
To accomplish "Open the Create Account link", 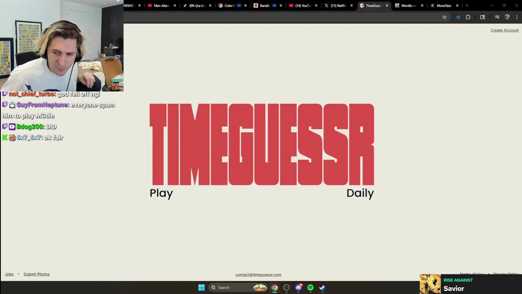I will point(504,30).
